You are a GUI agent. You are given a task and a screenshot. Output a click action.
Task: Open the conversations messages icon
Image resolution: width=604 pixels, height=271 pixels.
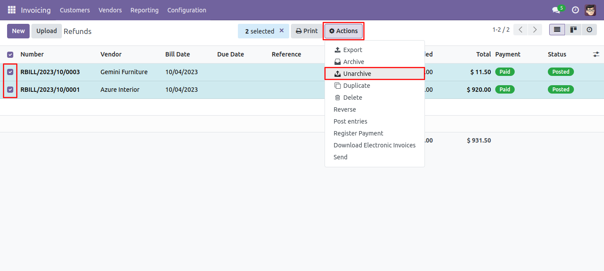tap(556, 10)
